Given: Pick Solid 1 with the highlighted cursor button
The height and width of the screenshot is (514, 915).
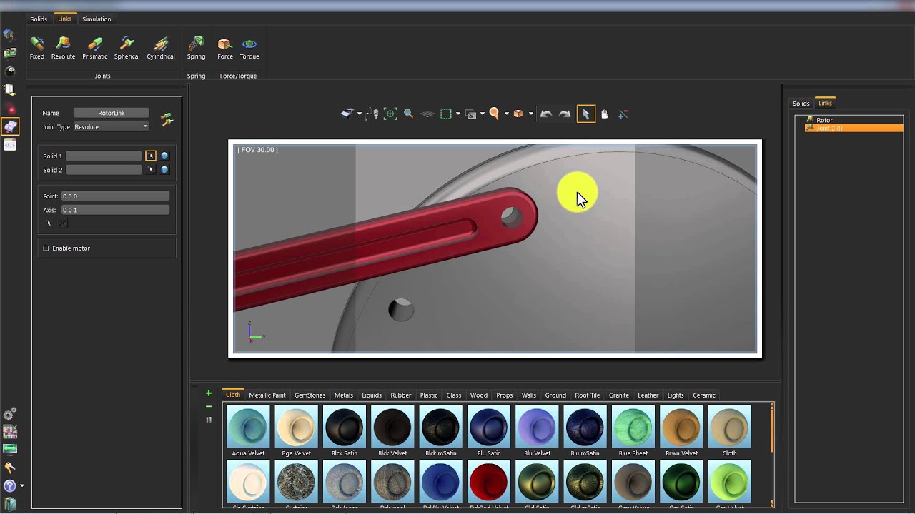Looking at the screenshot, I should pyautogui.click(x=150, y=156).
